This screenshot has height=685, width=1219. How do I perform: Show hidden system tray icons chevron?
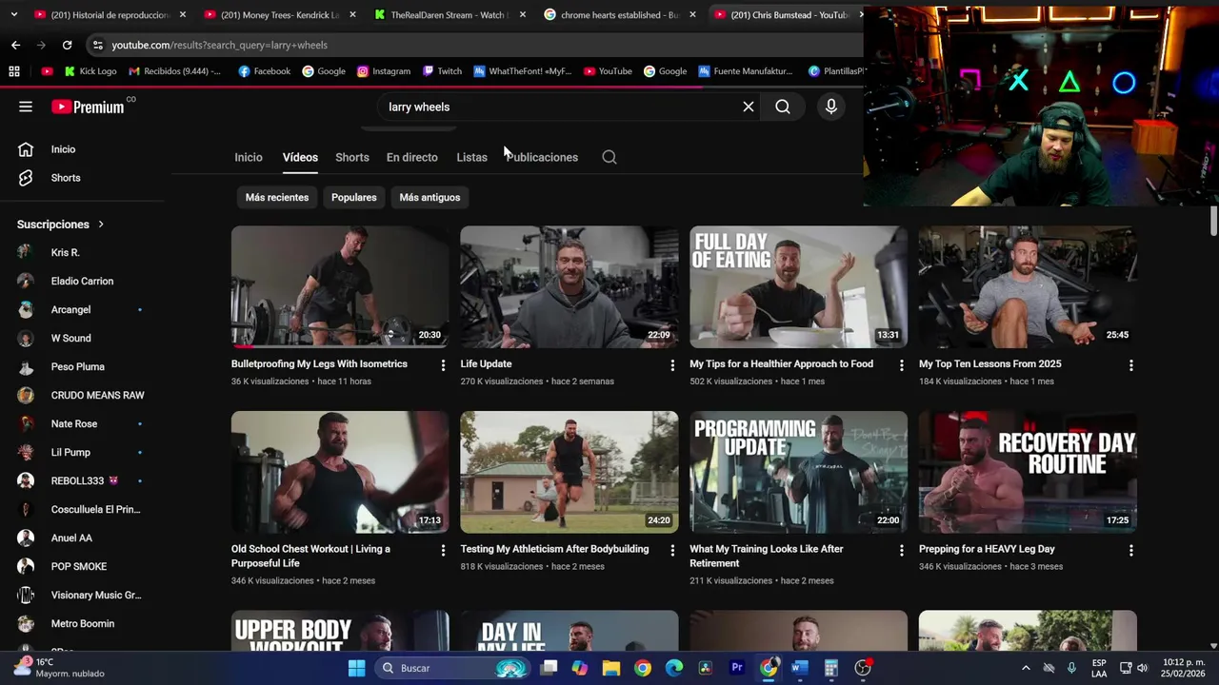pyautogui.click(x=1026, y=668)
